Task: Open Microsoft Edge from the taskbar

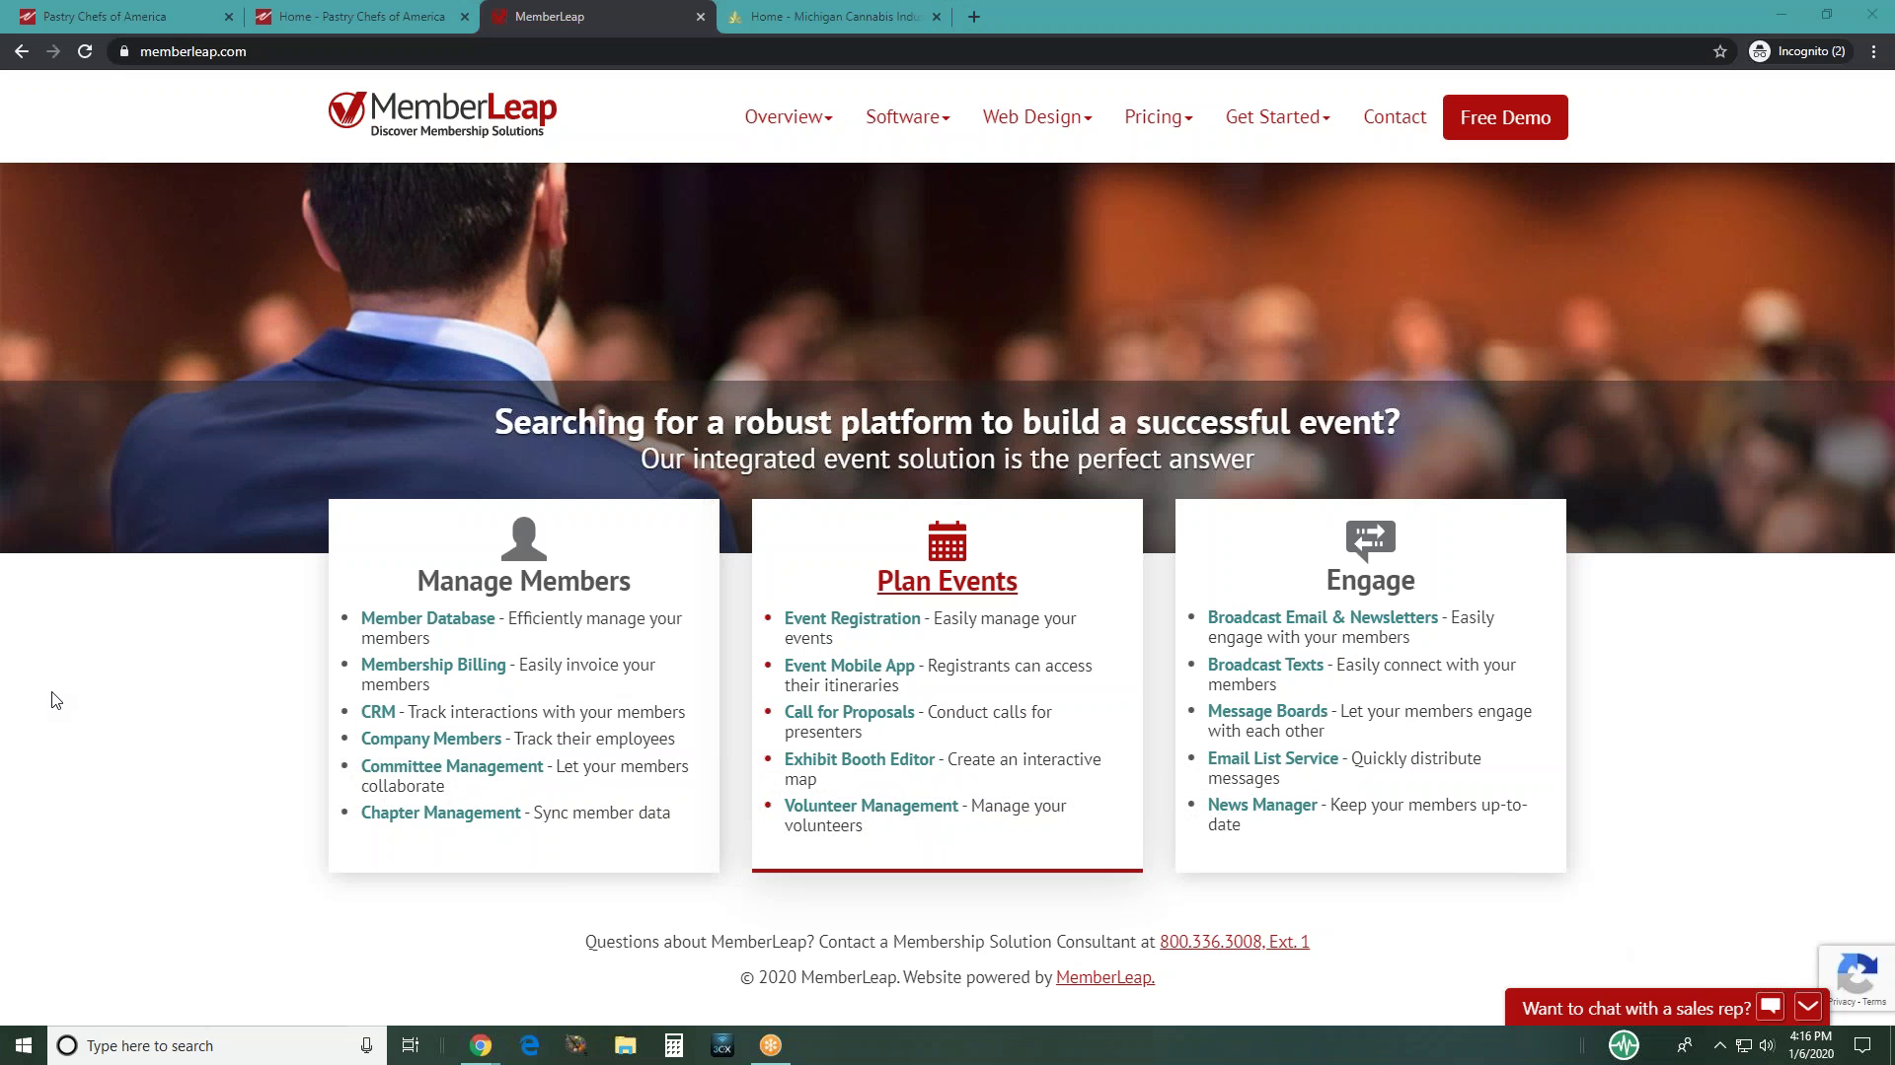Action: click(529, 1045)
